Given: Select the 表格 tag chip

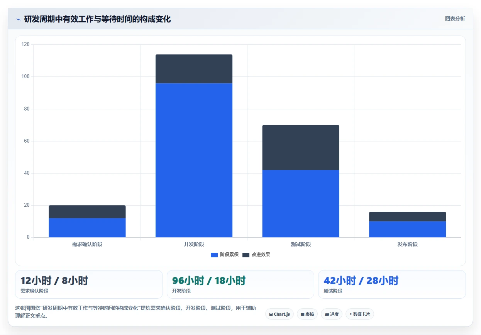Looking at the screenshot, I should click(x=307, y=314).
